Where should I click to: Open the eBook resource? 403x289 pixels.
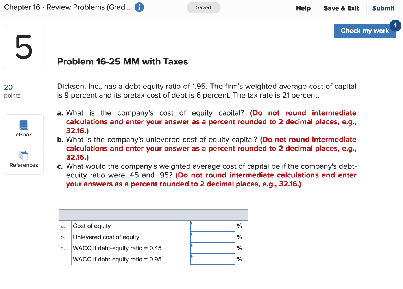[x=24, y=129]
